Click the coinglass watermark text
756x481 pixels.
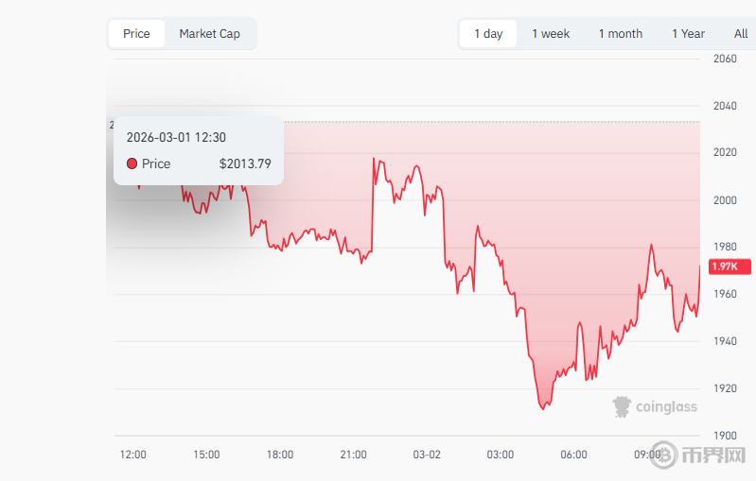[x=666, y=407]
